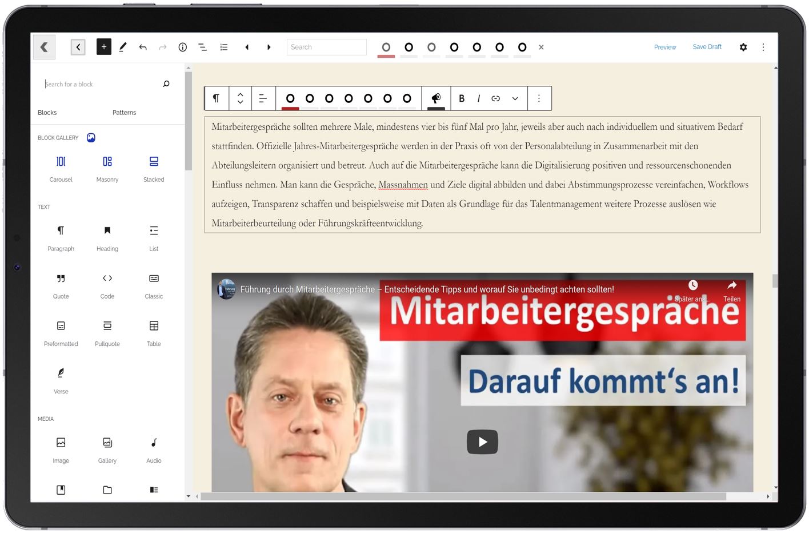Click scroll-down arrow of sidebar scrollbar

(189, 496)
